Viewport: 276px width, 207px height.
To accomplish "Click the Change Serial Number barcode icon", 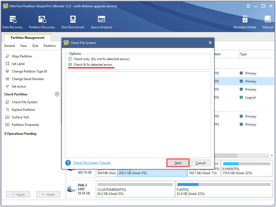I will tap(7, 79).
